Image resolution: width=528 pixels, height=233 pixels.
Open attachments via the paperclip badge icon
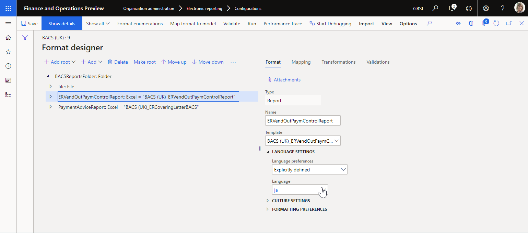485,23
